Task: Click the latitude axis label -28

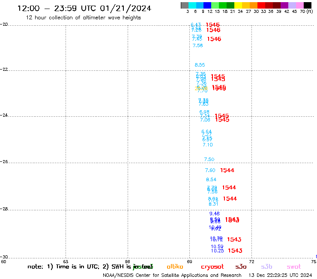Action: 4,209
